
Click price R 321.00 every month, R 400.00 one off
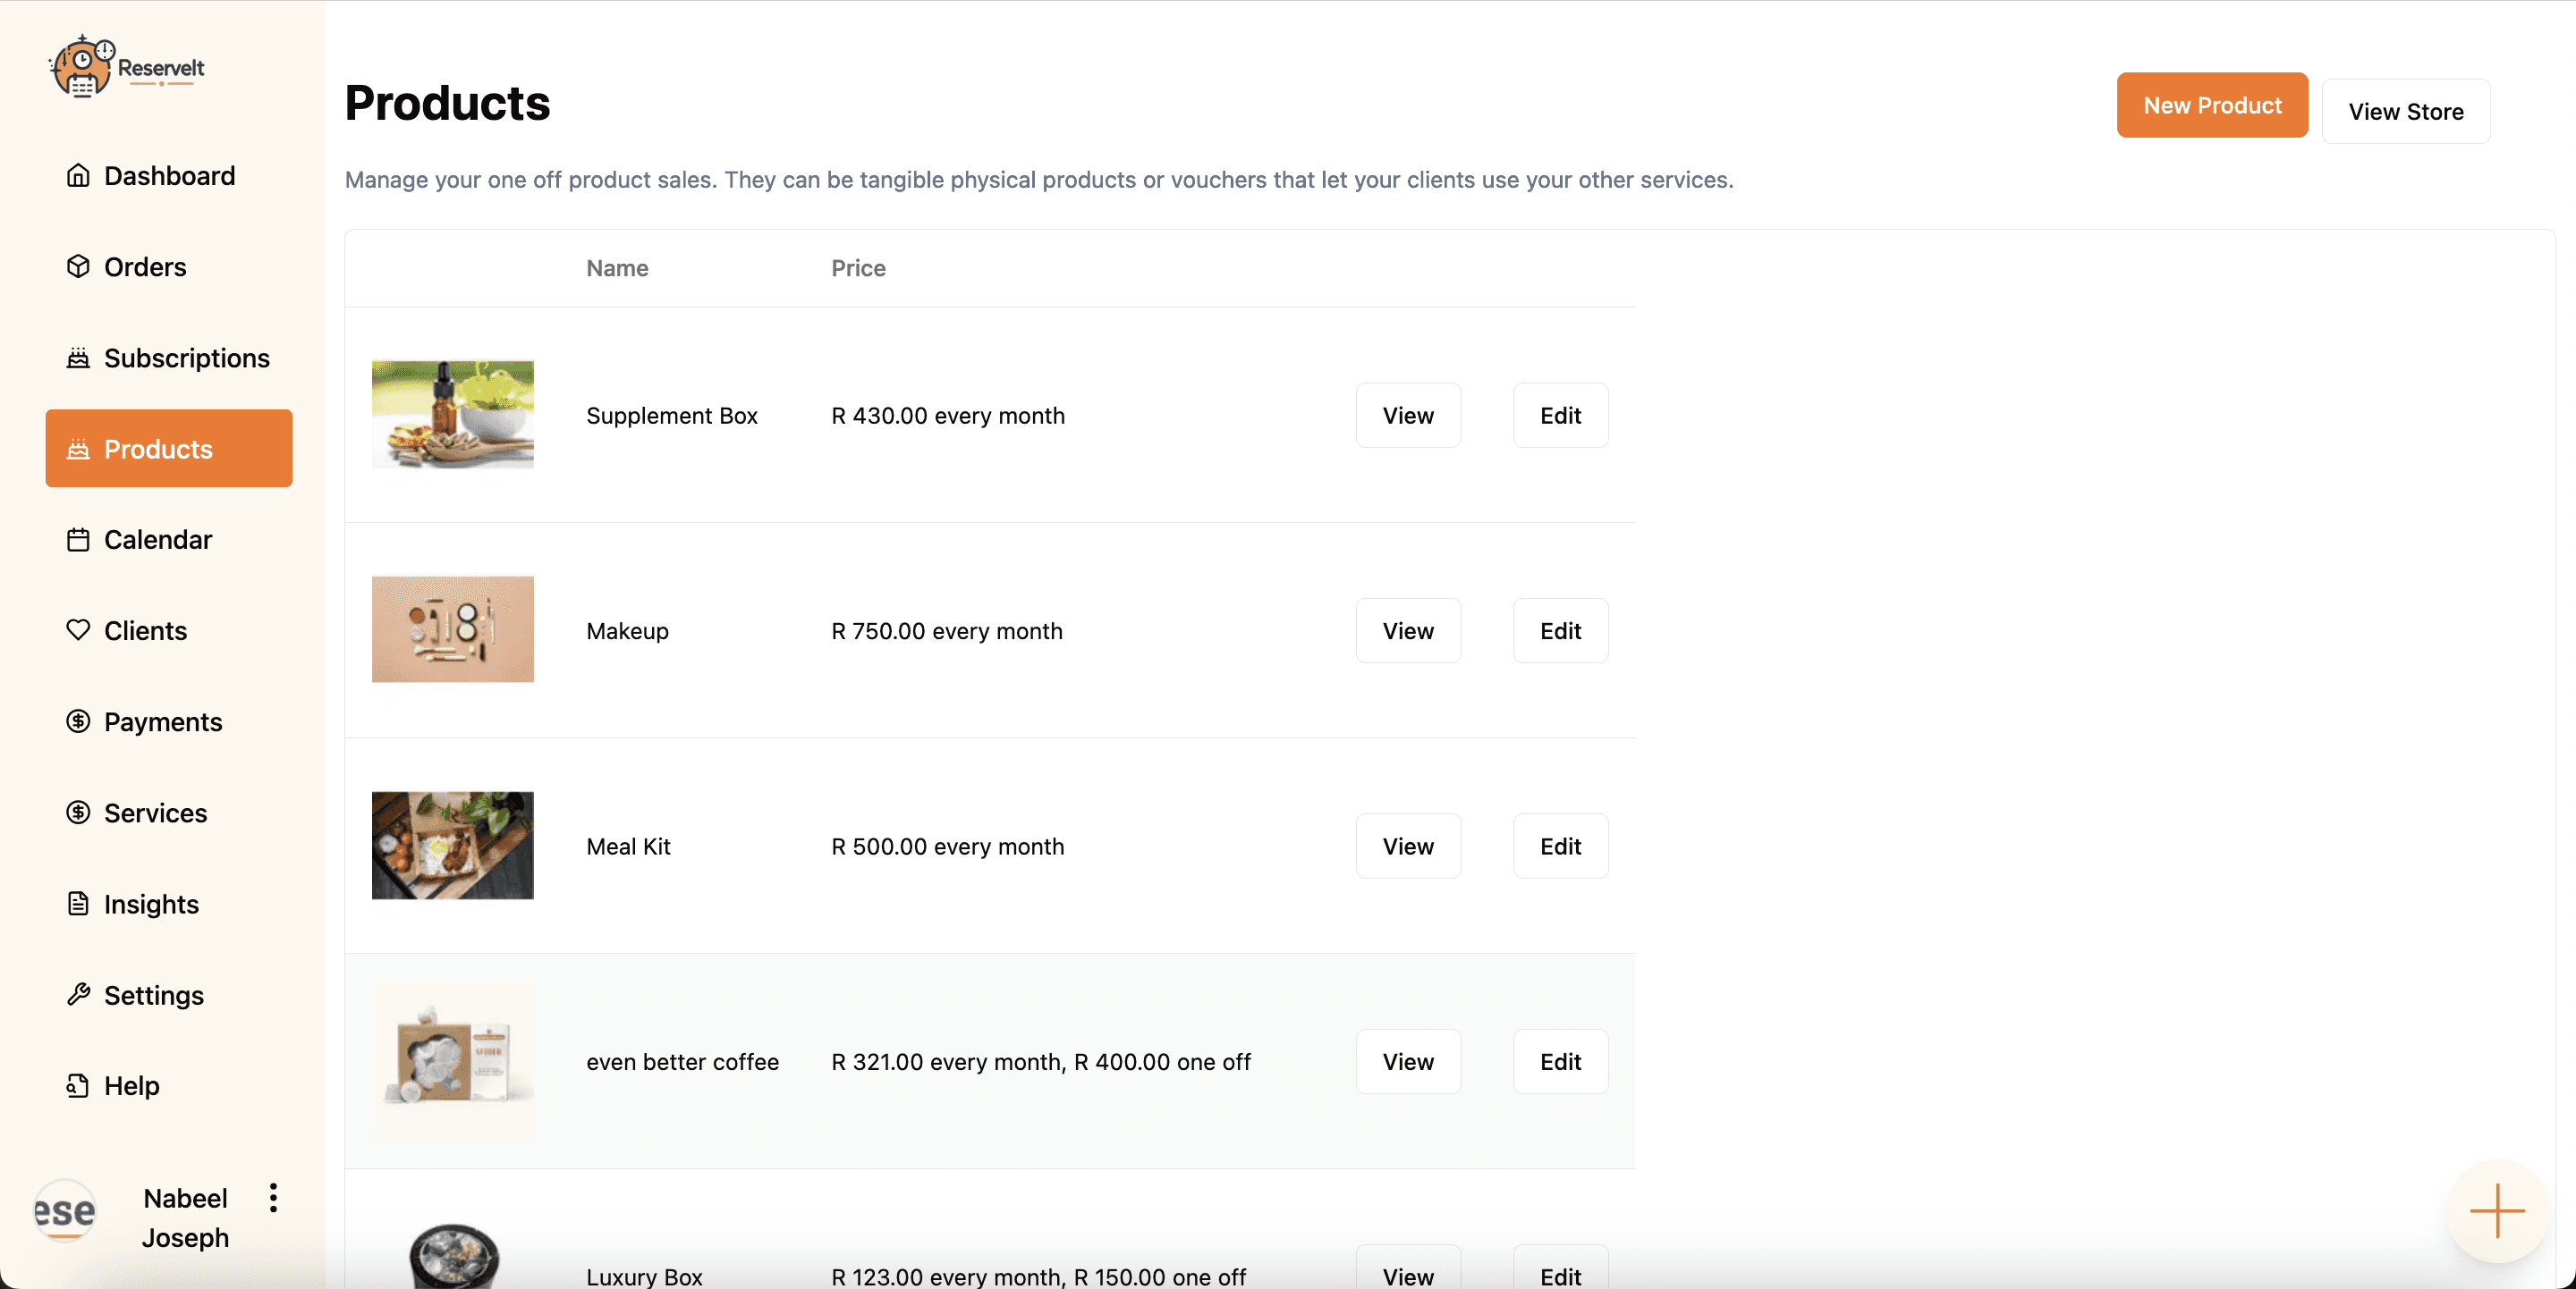[1041, 1061]
